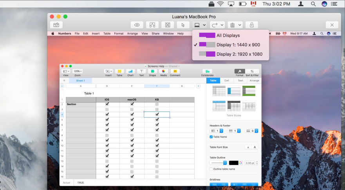Open black table outline color swatch

point(233,163)
